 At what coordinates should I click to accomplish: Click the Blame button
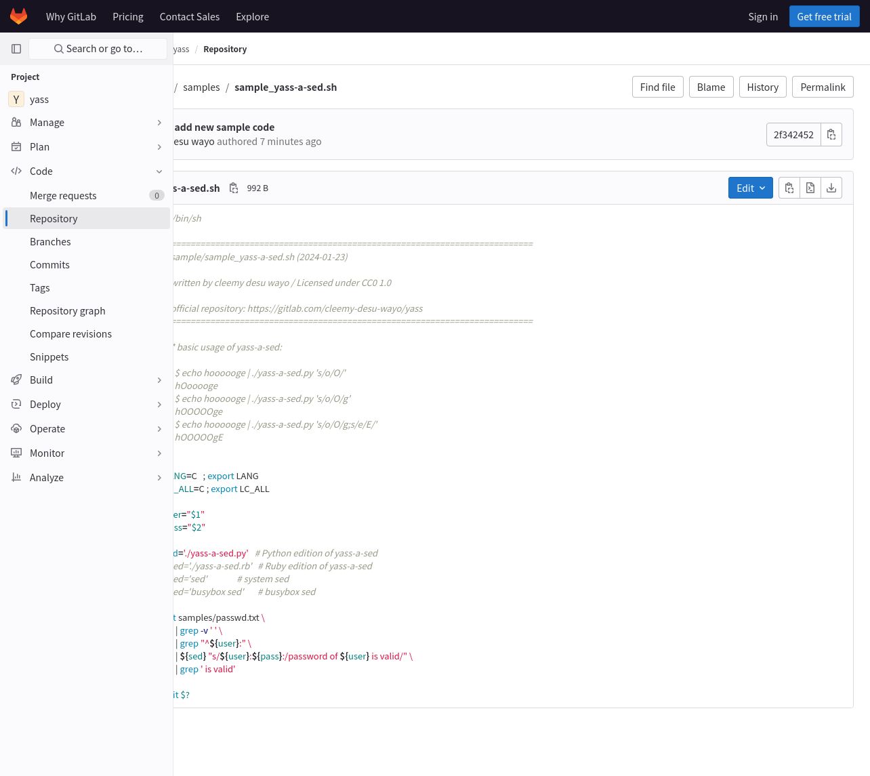point(711,87)
